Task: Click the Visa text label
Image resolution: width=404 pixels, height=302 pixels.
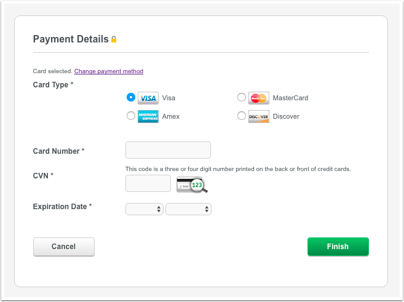Action: pyautogui.click(x=168, y=98)
